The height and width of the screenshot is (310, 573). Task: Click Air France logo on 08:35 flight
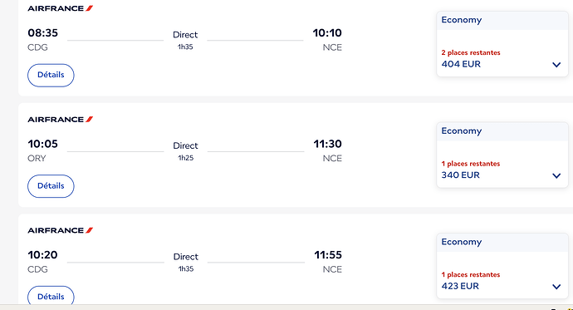[x=61, y=8]
